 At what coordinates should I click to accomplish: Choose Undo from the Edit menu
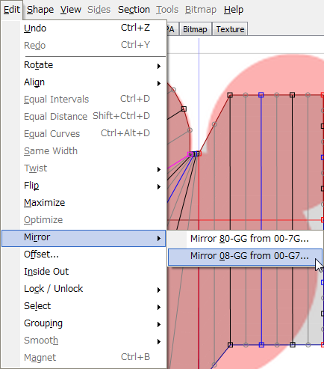(84, 28)
